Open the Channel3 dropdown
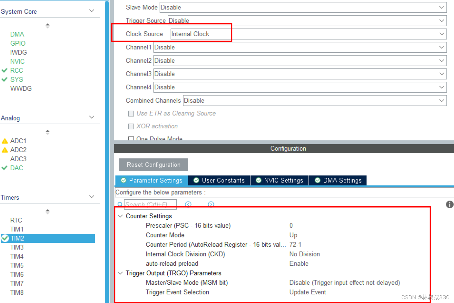Screen dimensions: 454x303 tap(300, 74)
